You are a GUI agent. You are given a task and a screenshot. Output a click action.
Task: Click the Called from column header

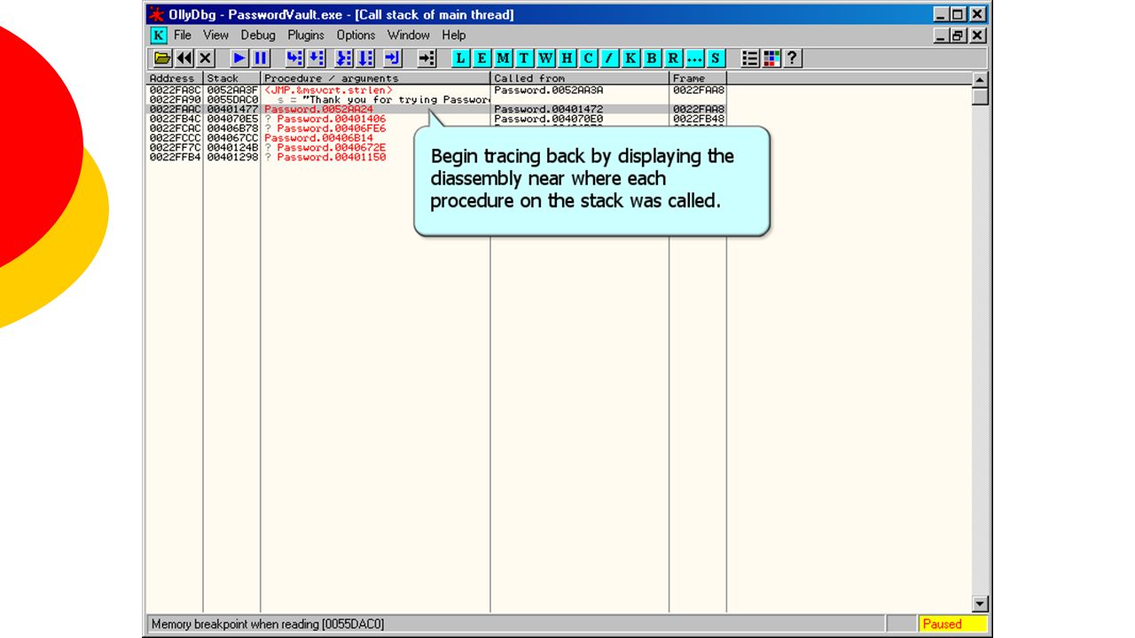581,79
